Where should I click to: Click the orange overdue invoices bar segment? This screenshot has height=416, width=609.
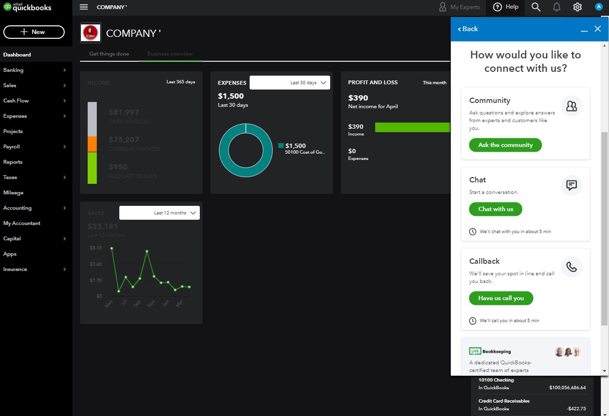coord(92,144)
